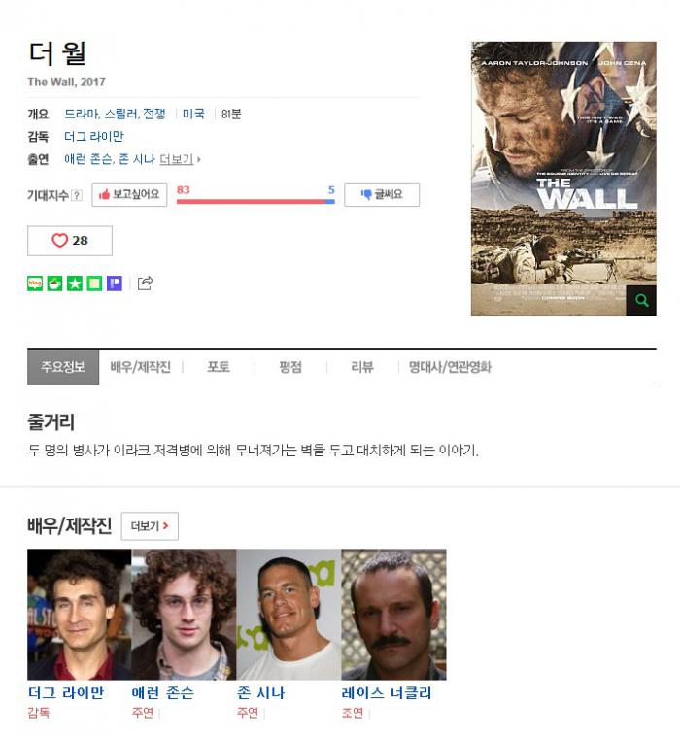Open the 기대지수 help question mark

click(77, 195)
